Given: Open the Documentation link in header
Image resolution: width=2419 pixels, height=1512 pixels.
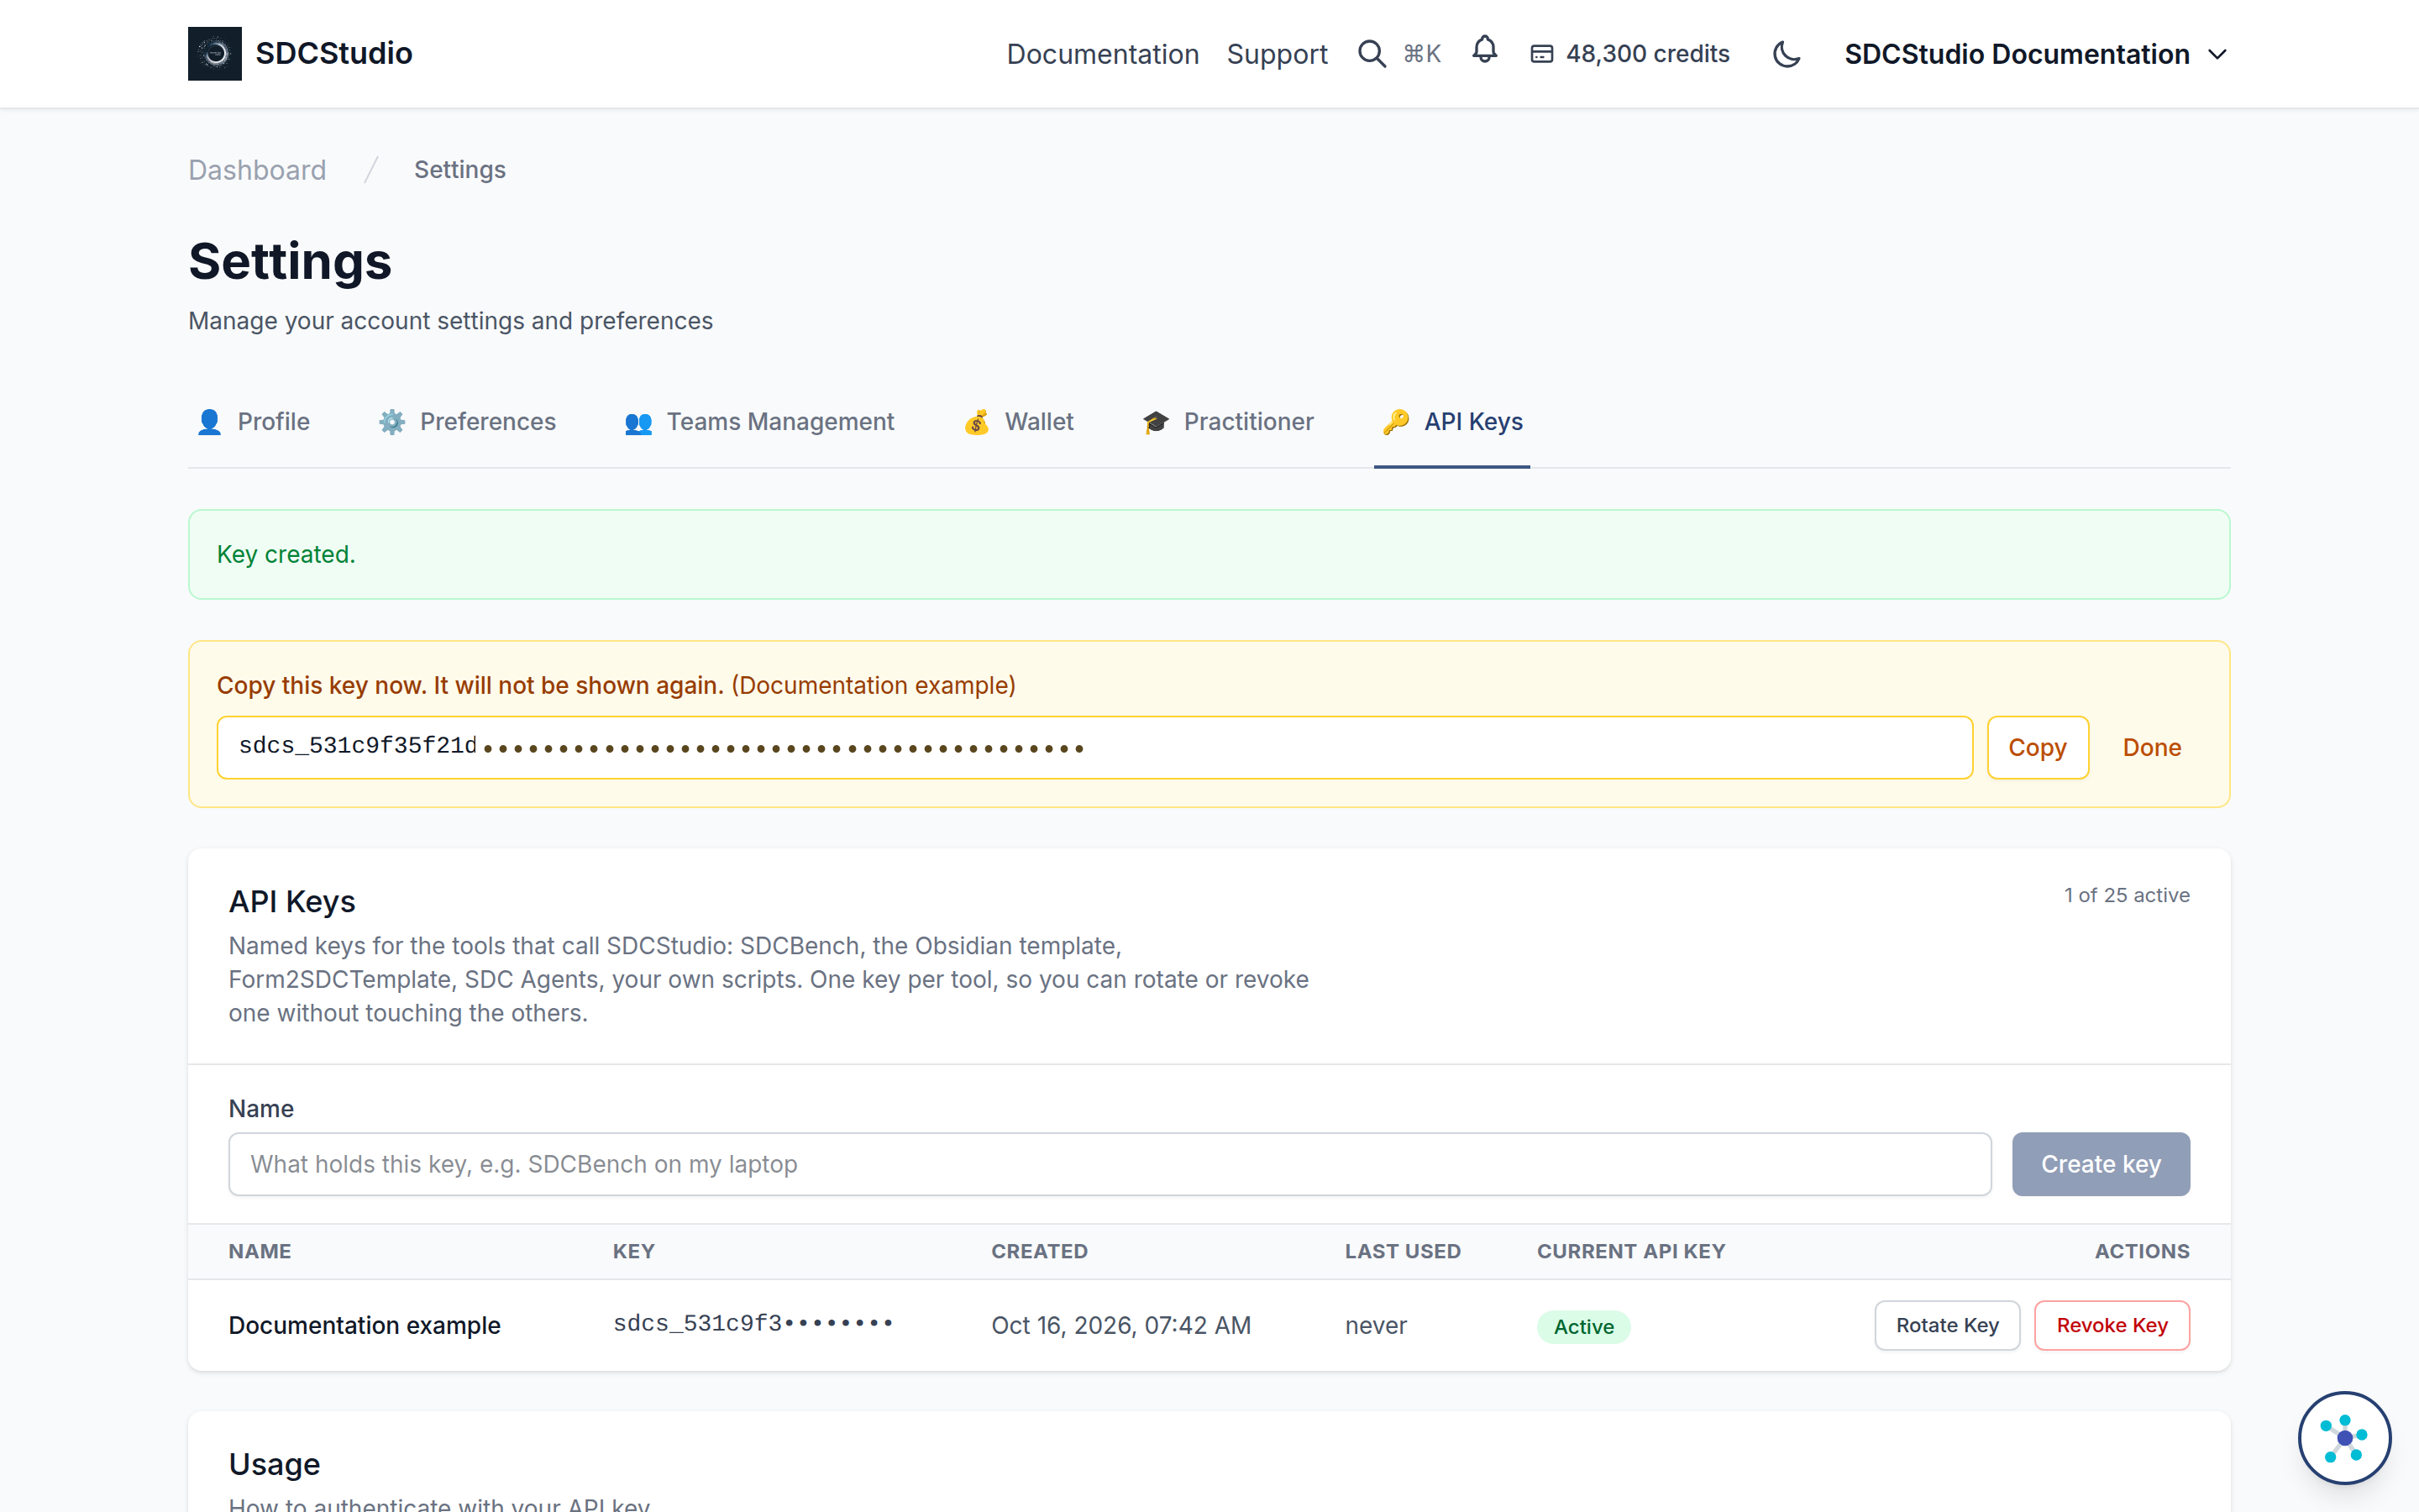Looking at the screenshot, I should tap(1103, 54).
